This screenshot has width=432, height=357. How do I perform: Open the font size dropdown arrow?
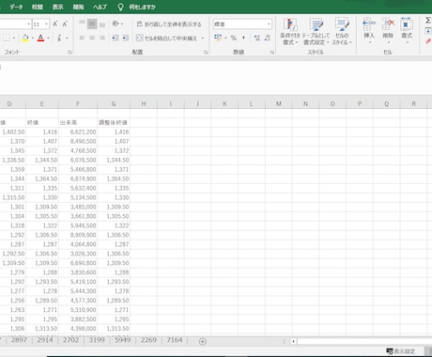pyautogui.click(x=46, y=24)
